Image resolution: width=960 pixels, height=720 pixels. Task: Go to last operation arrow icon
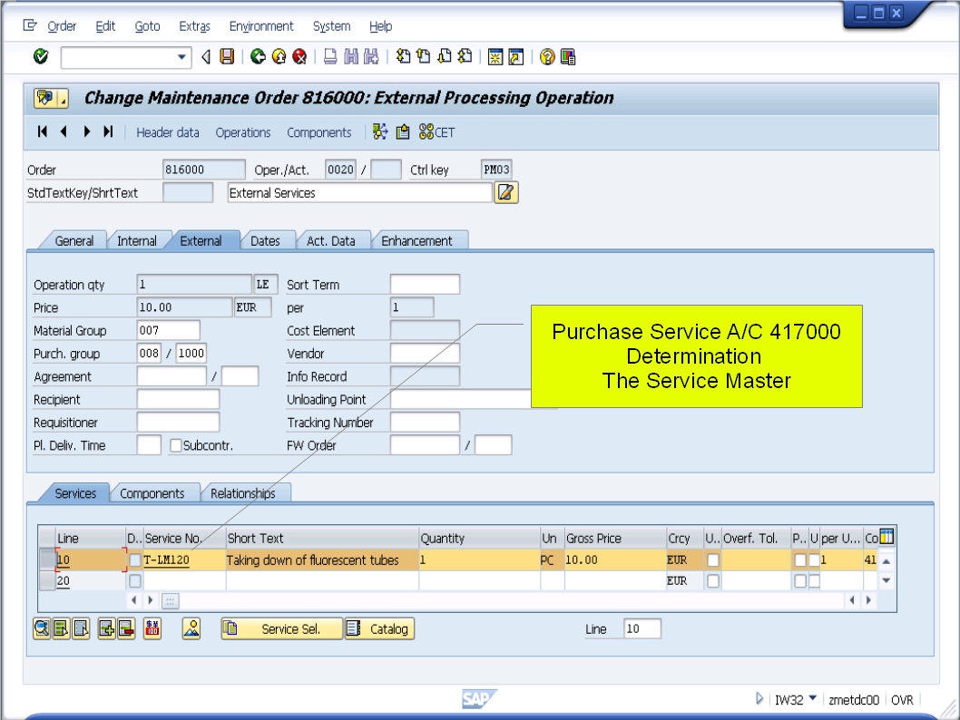tap(108, 131)
